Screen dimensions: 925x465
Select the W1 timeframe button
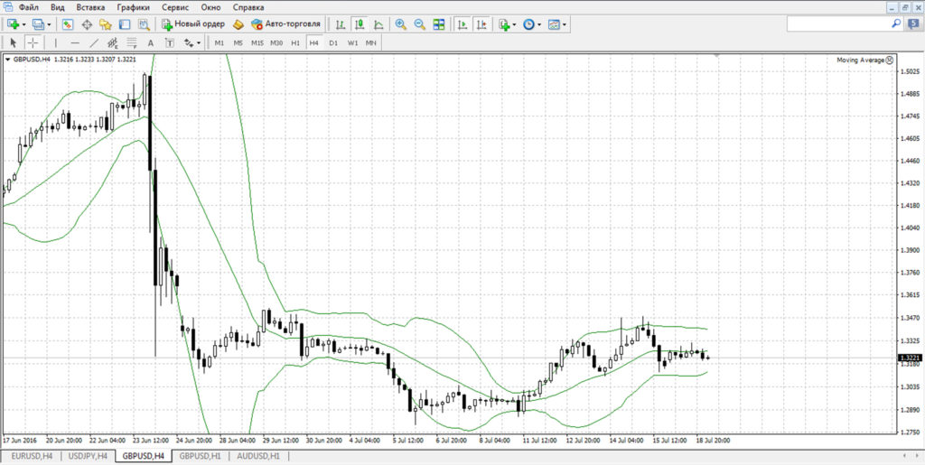coord(352,43)
